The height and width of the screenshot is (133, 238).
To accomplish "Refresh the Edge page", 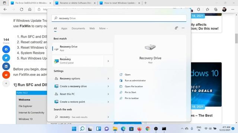I will (x=22, y=10).
